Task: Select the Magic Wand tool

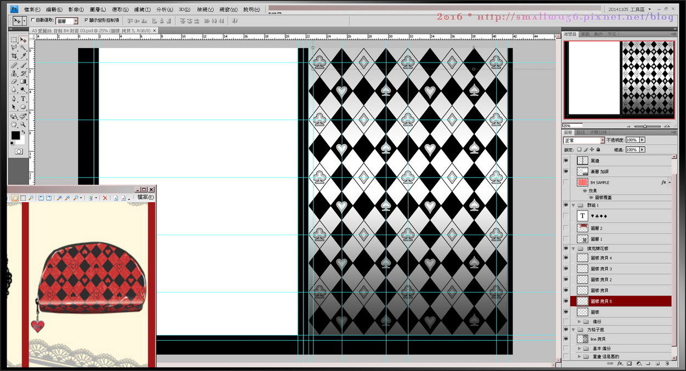Action: point(23,48)
